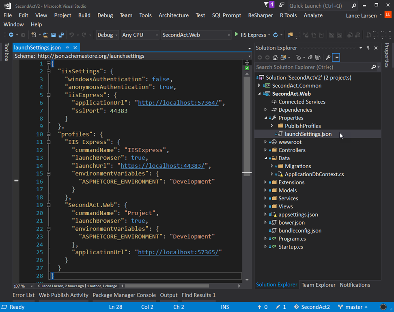Click the Redo arrow icon
The width and height of the screenshot is (394, 312).
pyautogui.click(x=84, y=35)
